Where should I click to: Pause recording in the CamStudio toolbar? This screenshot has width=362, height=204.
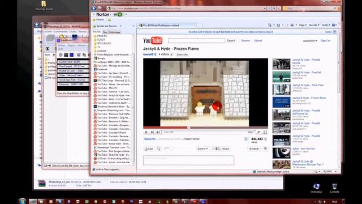coord(66,55)
